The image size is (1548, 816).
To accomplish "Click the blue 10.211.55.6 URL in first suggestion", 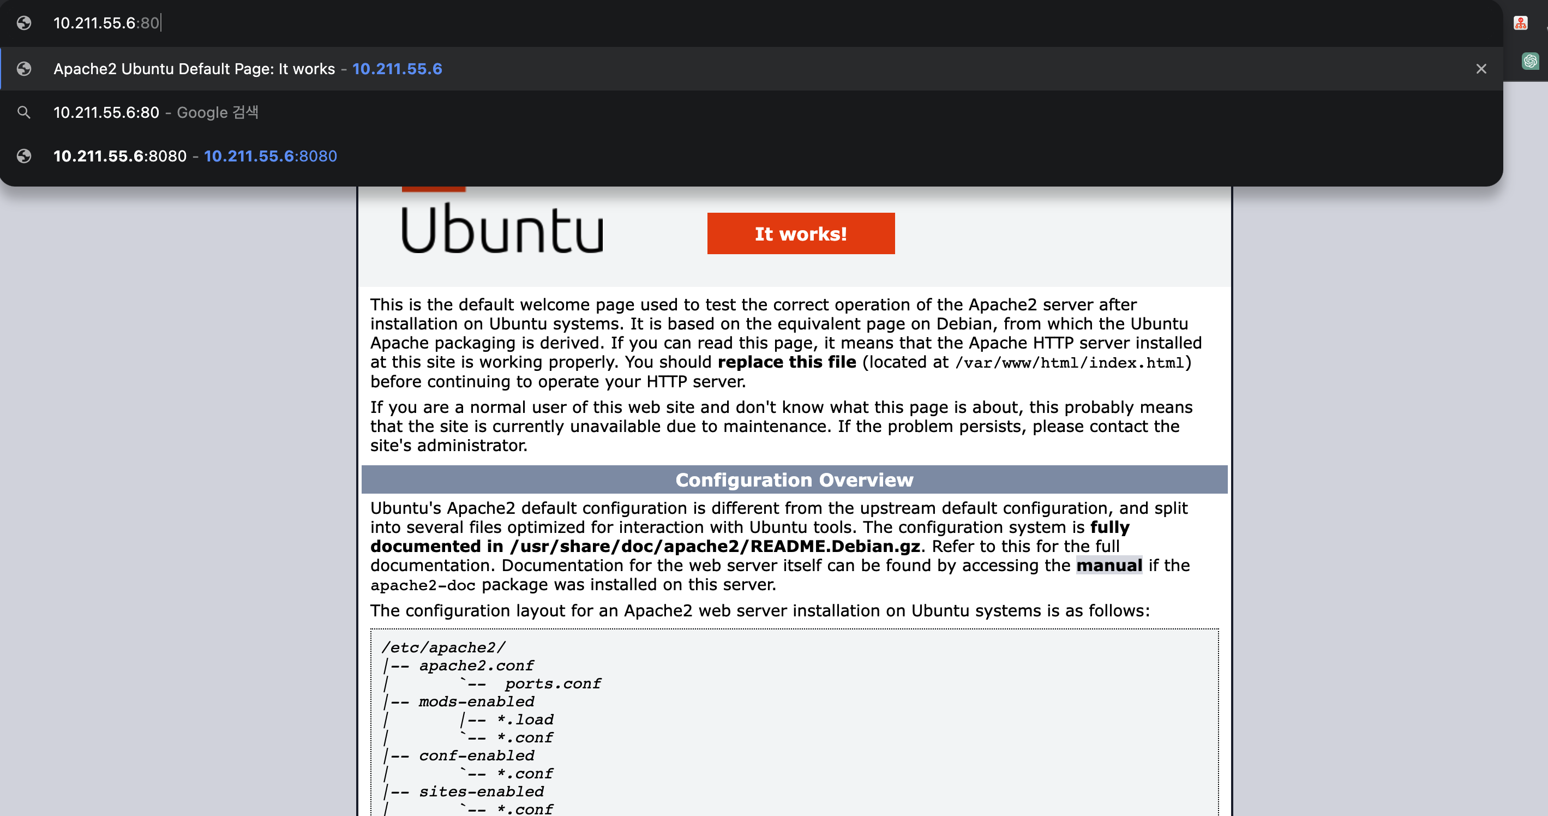I will click(x=397, y=69).
